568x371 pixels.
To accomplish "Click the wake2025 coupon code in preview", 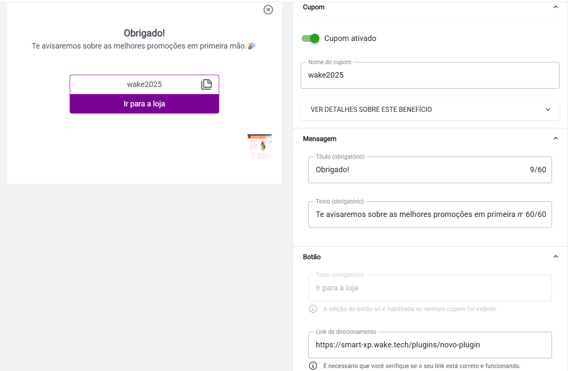I will point(144,84).
